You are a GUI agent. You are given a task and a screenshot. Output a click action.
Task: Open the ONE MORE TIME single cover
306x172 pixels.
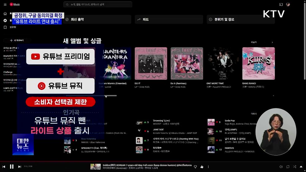pos(223,63)
